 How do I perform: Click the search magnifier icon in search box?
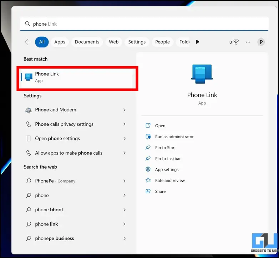[x=27, y=24]
